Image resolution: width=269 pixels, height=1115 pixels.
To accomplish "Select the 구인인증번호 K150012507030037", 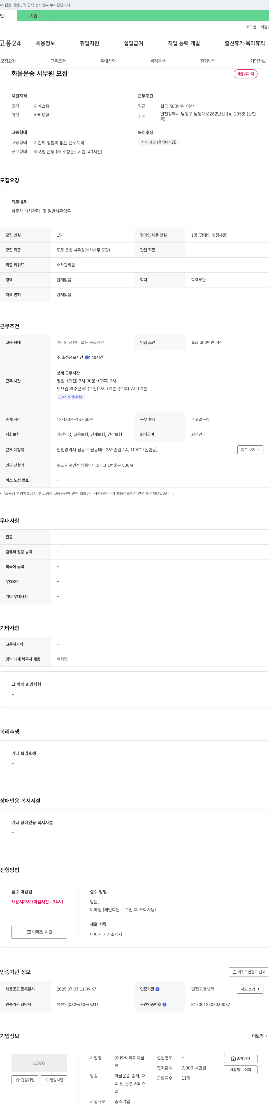I will pos(211,1005).
